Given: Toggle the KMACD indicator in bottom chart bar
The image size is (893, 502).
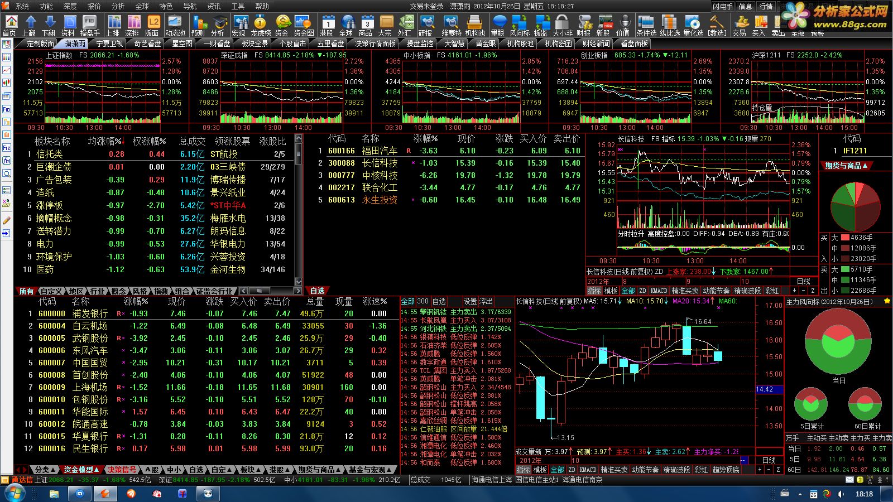Looking at the screenshot, I should tap(588, 470).
